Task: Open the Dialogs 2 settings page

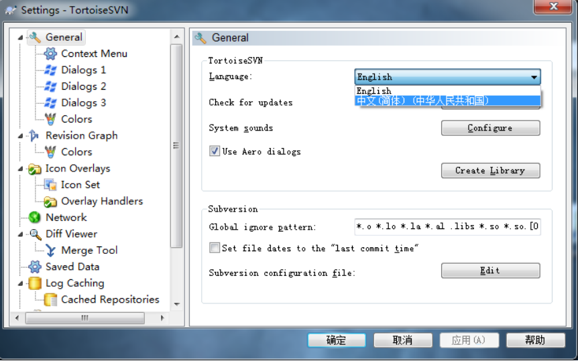Action: pos(83,86)
